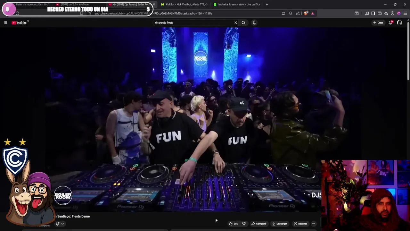Screen dimensions: 410x231
Task: Click the Boiler Room watermark logo on video
Action: 63,195
